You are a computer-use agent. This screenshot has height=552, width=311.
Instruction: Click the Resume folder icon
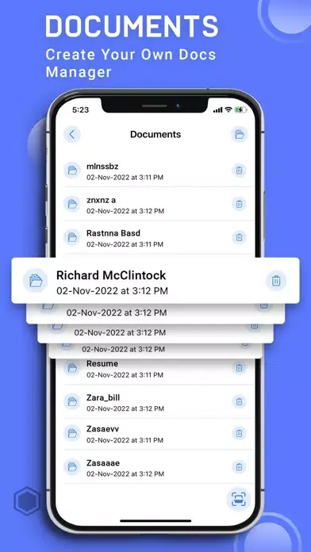tap(72, 368)
